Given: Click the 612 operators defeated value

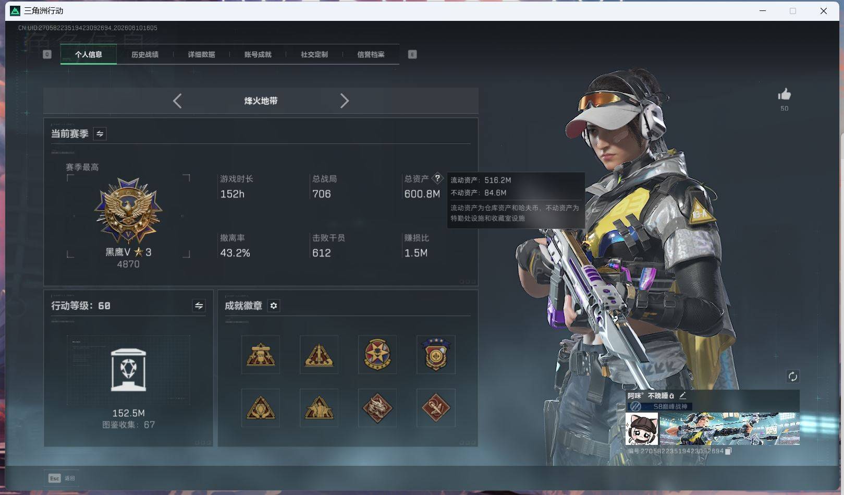Looking at the screenshot, I should tap(321, 253).
